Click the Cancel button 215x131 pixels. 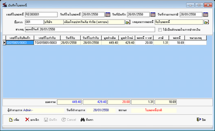[69, 120]
